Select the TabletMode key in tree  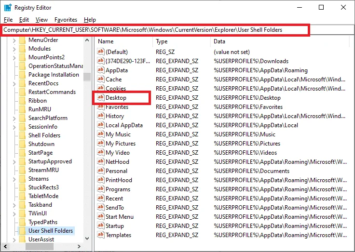43,196
